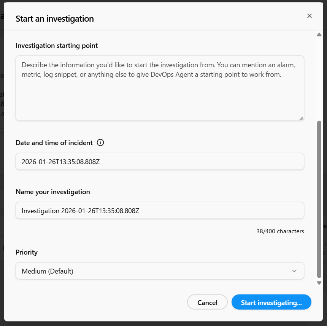Viewport: 327px width, 326px height.
Task: Click the 38/400 characters counter text
Action: click(x=280, y=231)
